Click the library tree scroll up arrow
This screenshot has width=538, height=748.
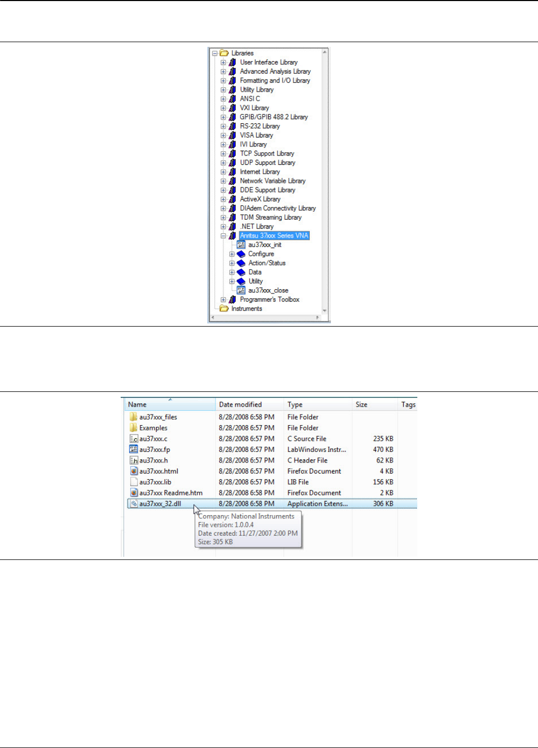coord(325,52)
